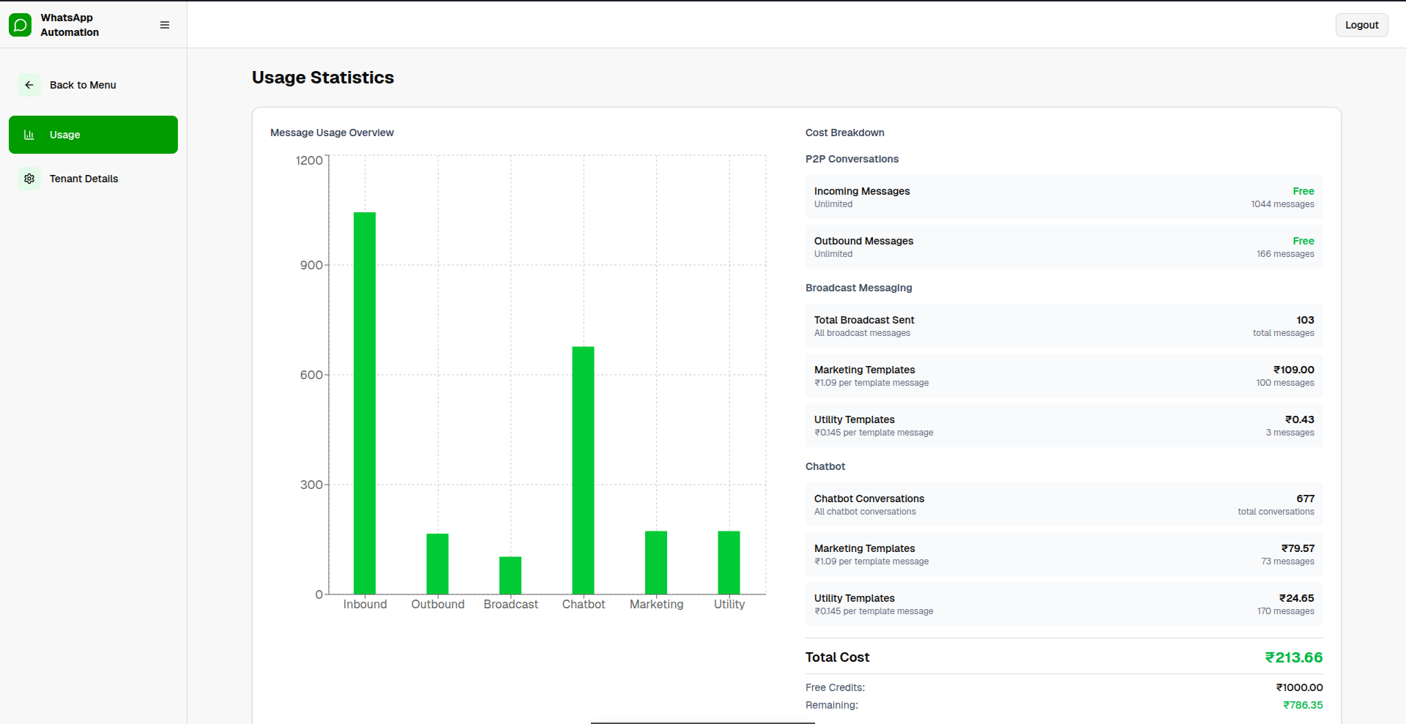Select the Total Broadcast Sent row
The image size is (1406, 724).
[1064, 326]
